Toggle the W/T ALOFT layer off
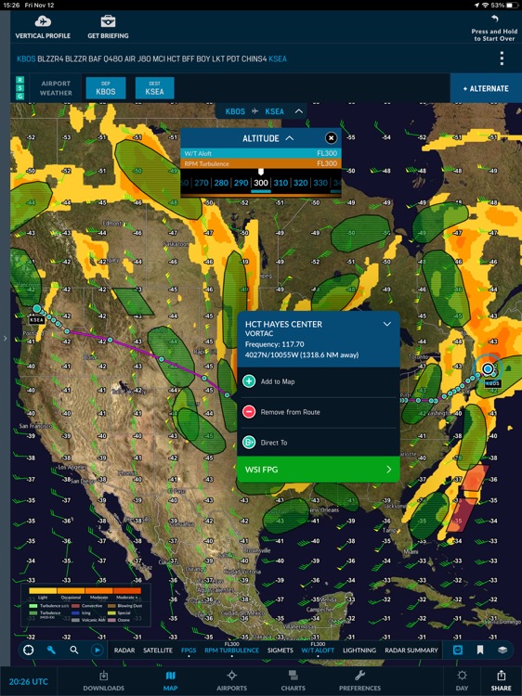 pos(318,649)
